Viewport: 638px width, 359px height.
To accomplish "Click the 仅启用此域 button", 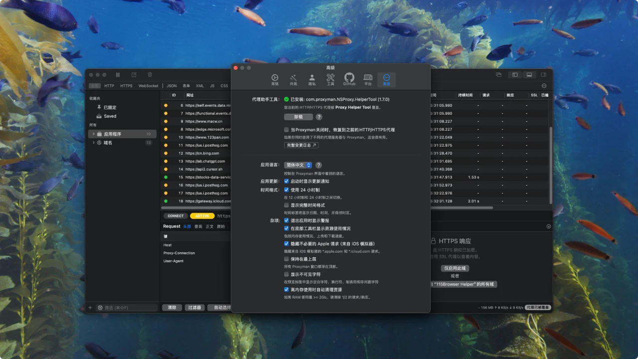I will click(x=455, y=268).
